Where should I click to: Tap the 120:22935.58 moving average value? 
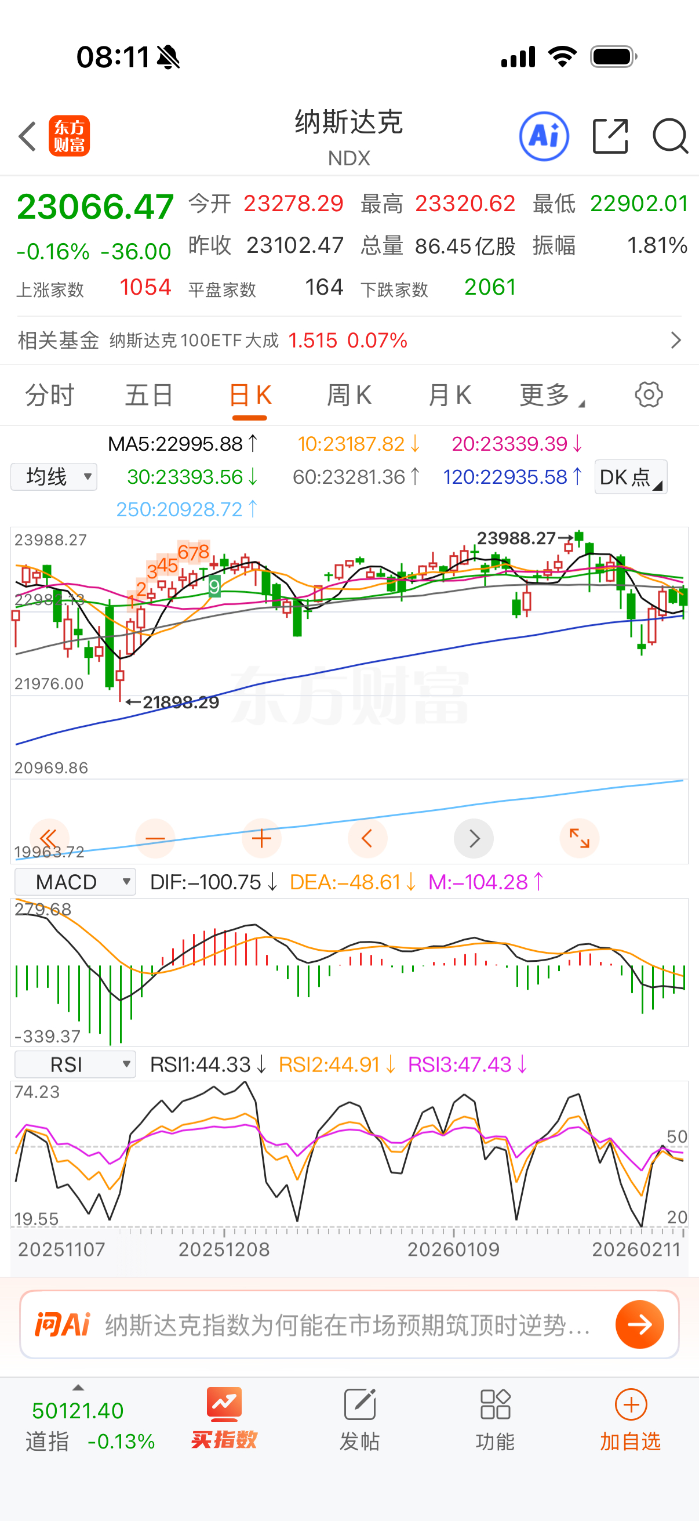[x=512, y=476]
